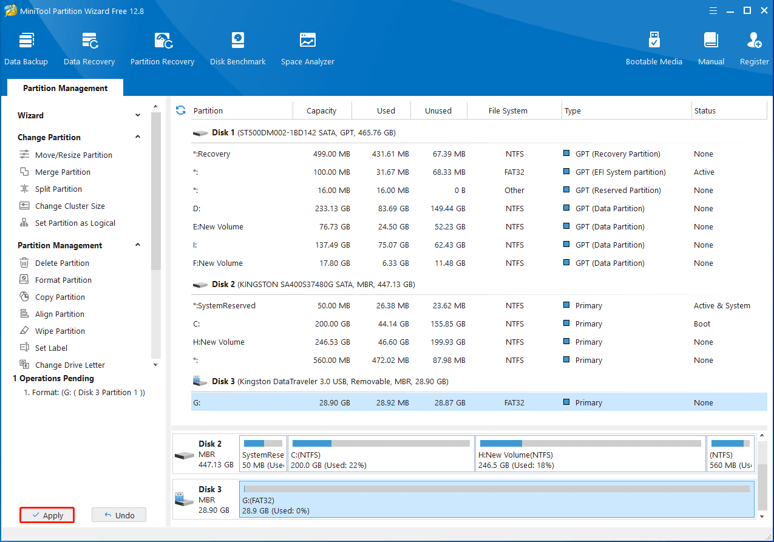Select Copy Partition action

pyautogui.click(x=60, y=297)
